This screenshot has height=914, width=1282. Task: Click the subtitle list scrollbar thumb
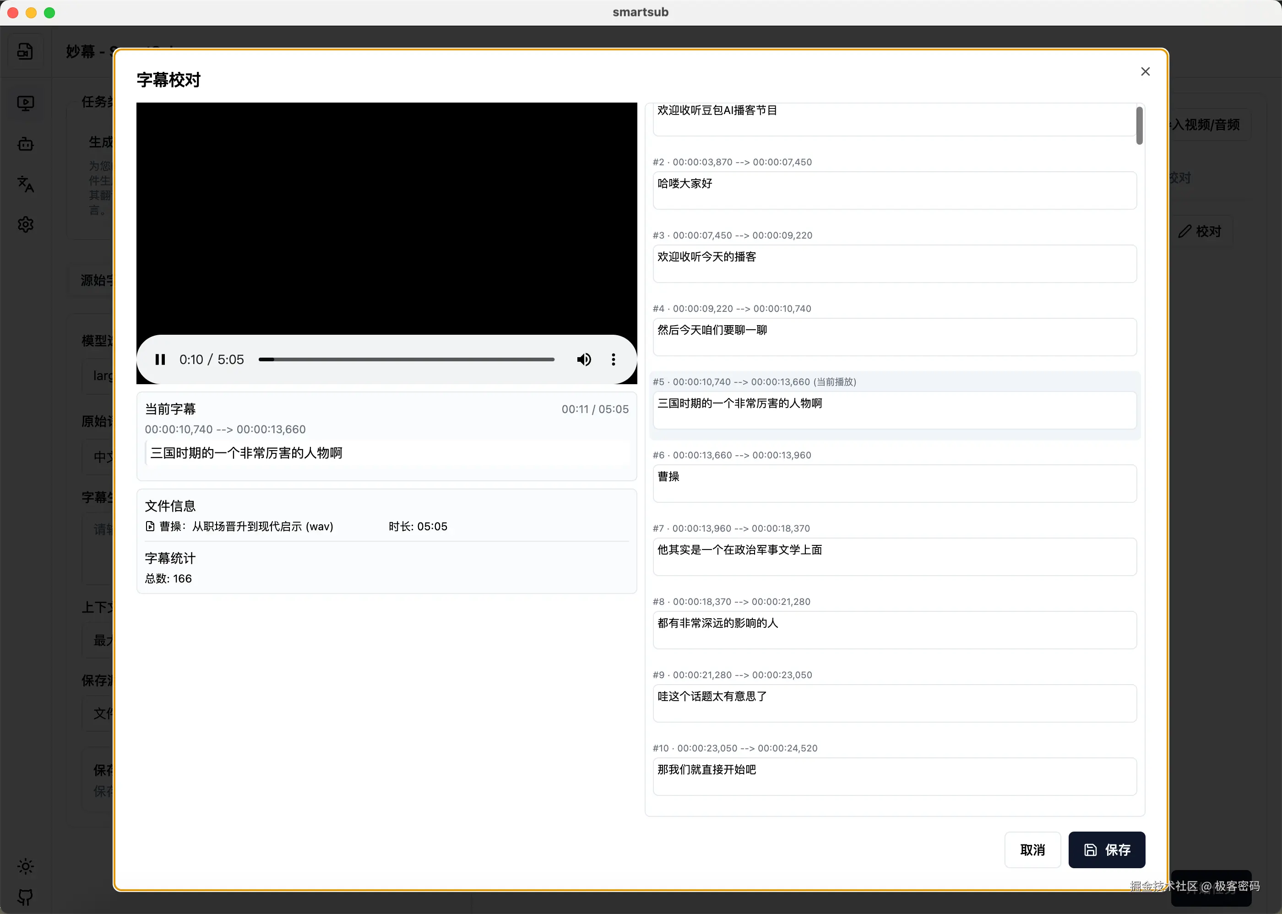tap(1139, 125)
